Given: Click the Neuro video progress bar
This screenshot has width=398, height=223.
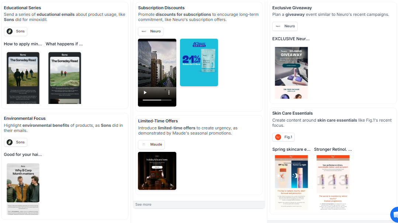Looking at the screenshot, I should (157, 100).
